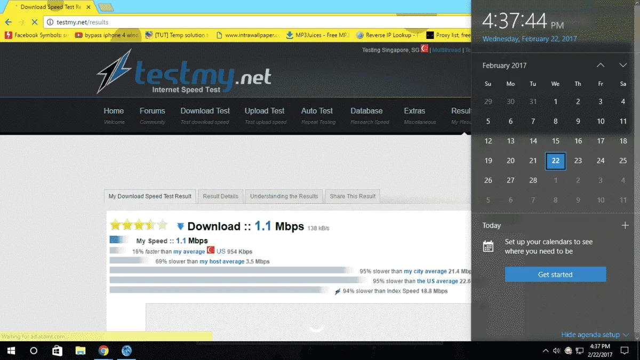Click the network tray icon
This screenshot has width=640, height=360.
coord(579,350)
